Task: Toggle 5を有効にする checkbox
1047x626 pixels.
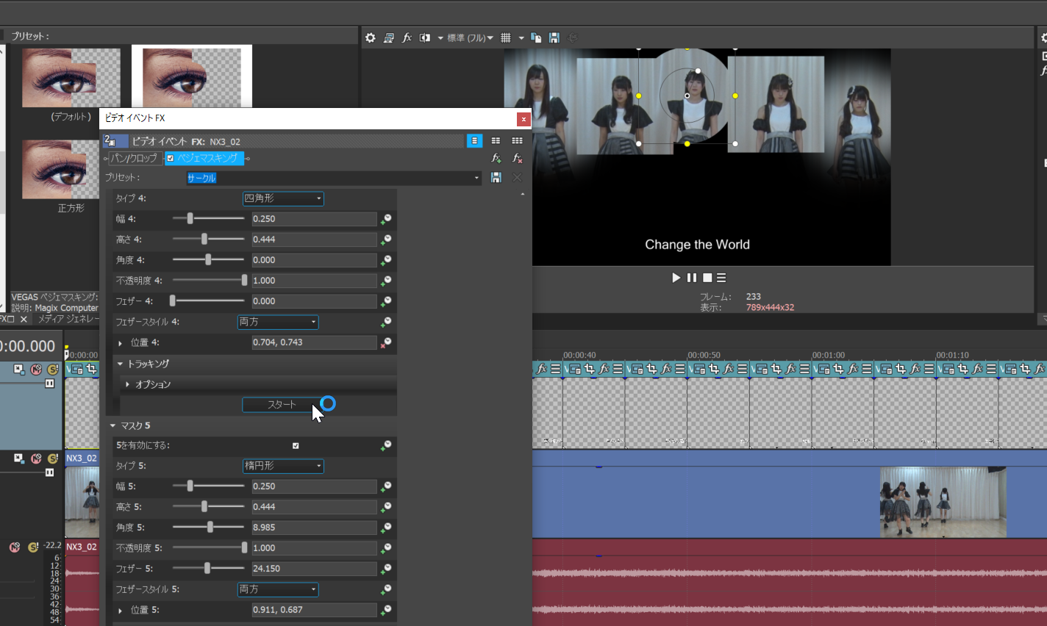Action: 296,445
